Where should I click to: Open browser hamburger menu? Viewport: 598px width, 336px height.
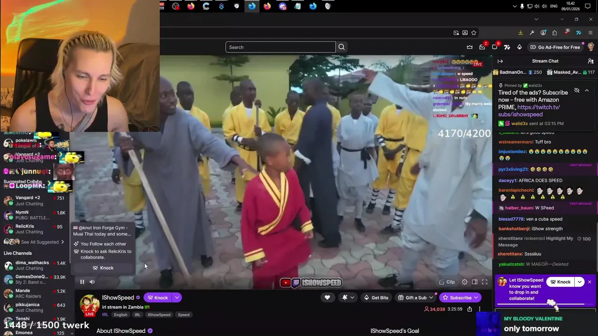(591, 33)
